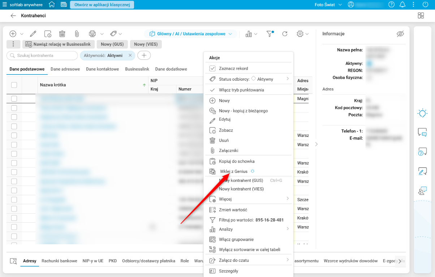Click the filter funnel toolbar icon

270,34
